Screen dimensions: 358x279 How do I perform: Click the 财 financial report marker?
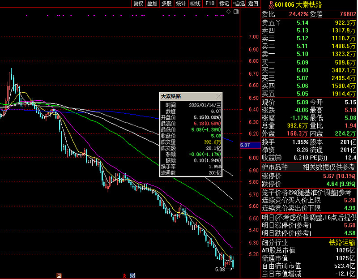(x=132, y=275)
